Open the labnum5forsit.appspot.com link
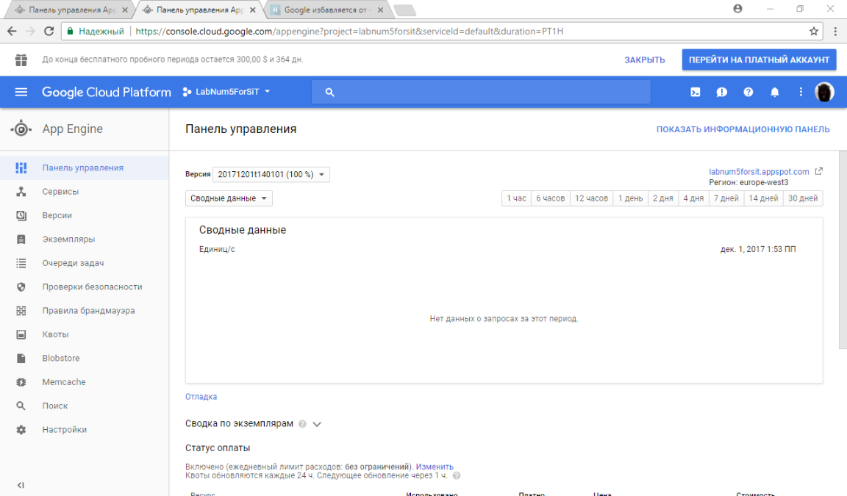The image size is (847, 496). coord(759,172)
